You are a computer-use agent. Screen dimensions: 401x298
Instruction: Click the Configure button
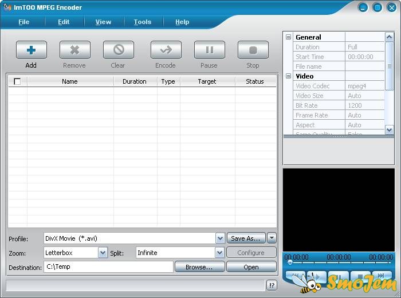251,253
